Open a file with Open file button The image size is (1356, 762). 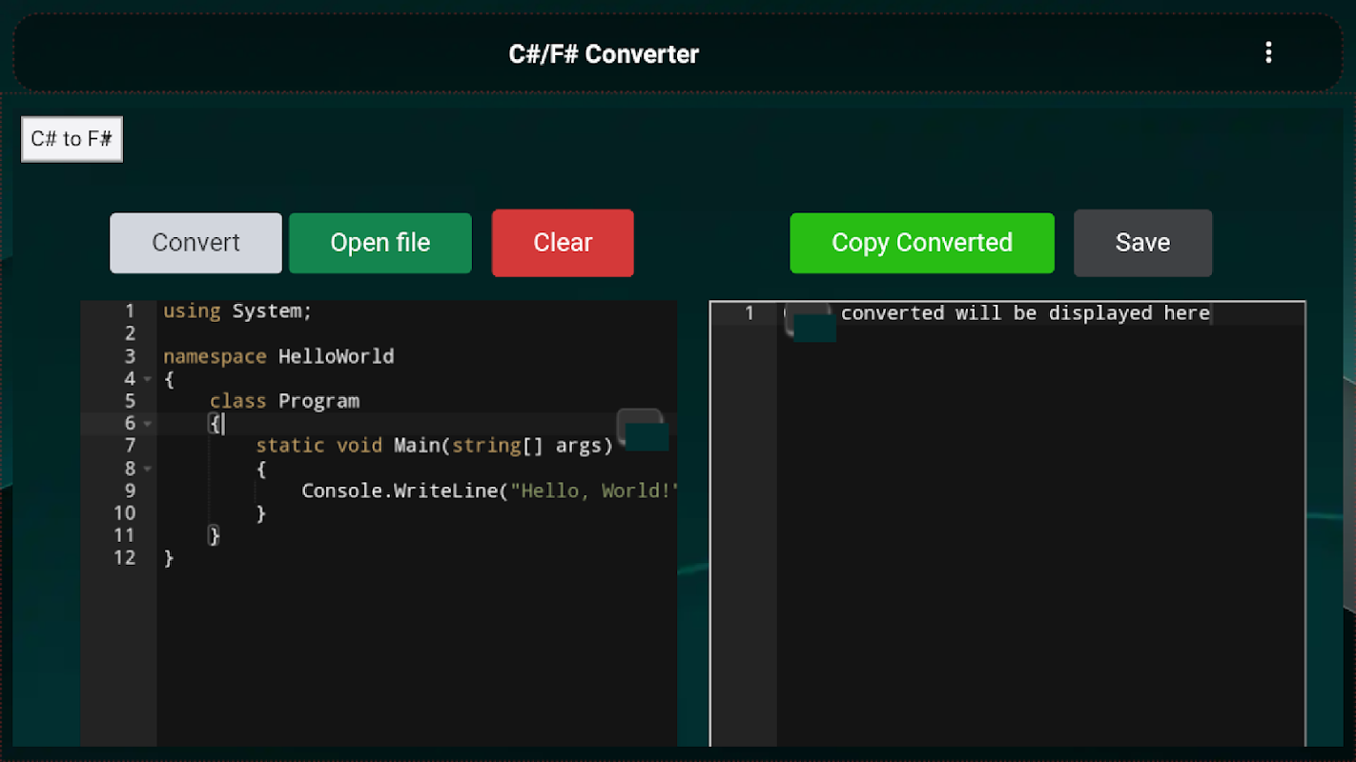tap(380, 243)
